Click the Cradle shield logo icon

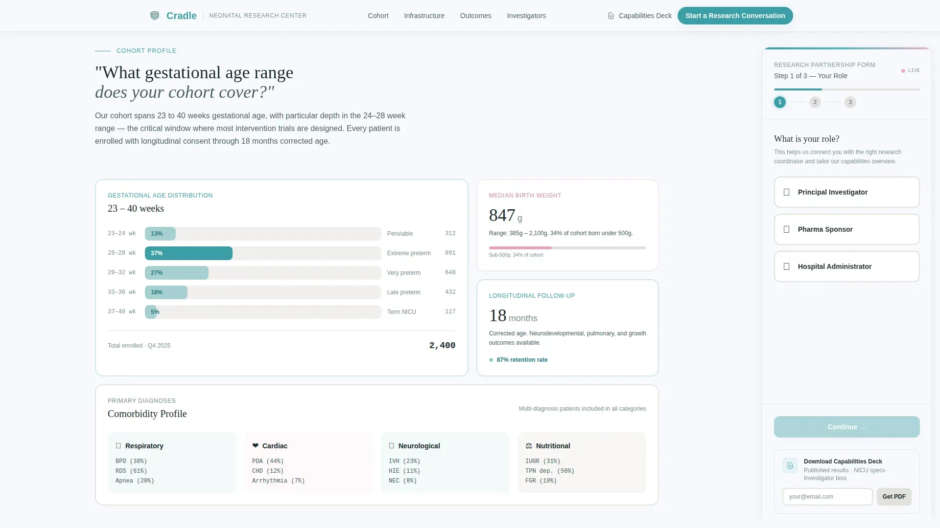coord(155,16)
